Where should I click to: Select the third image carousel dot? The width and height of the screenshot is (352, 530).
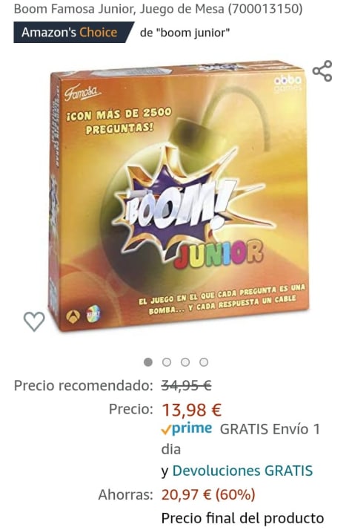click(x=185, y=362)
